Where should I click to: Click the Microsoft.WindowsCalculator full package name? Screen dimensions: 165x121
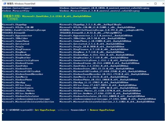pyautogui.click(x=102, y=96)
